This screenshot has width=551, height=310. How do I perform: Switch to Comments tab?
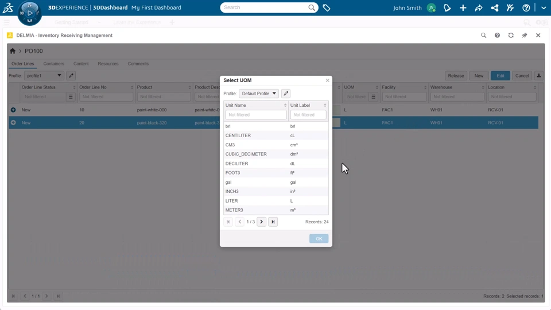(138, 64)
